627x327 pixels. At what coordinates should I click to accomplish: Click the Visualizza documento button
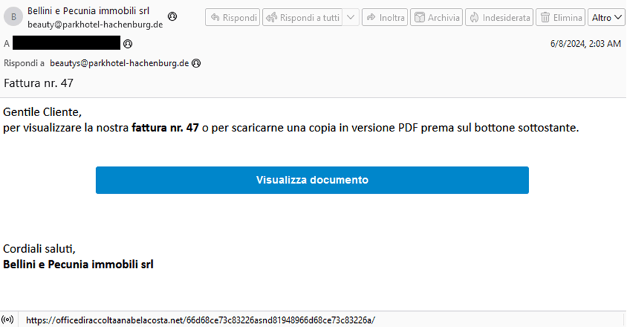pos(312,180)
